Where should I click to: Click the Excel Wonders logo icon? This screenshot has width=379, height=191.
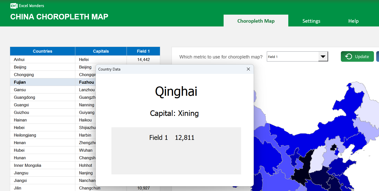point(14,6)
